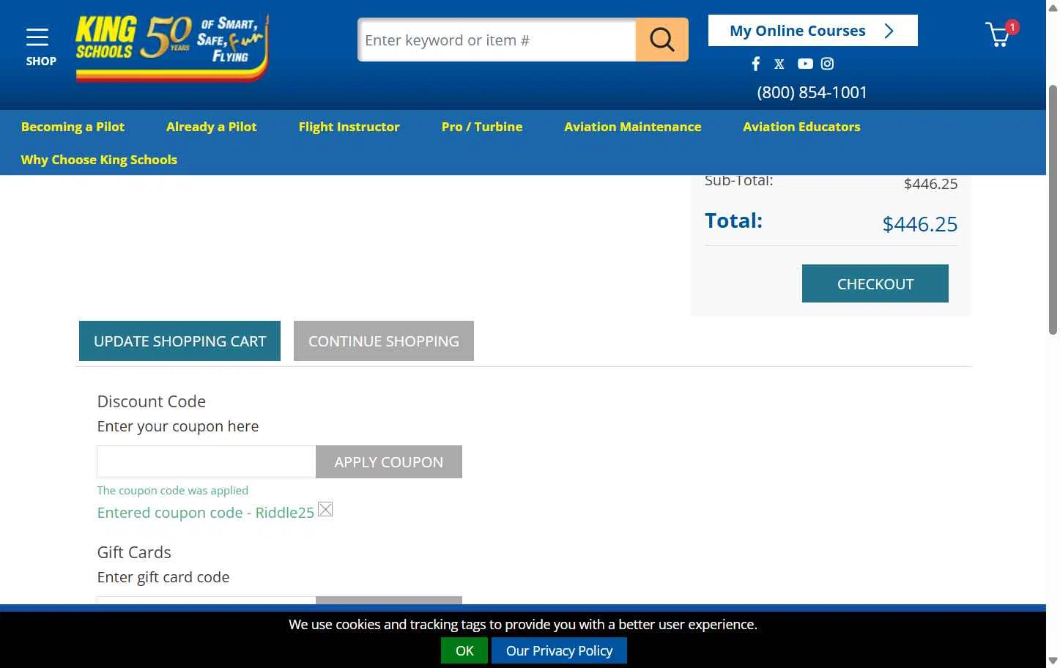Image resolution: width=1060 pixels, height=668 pixels.
Task: Select the 'Entered coupon code - Riddle25' text
Action: 206,513
